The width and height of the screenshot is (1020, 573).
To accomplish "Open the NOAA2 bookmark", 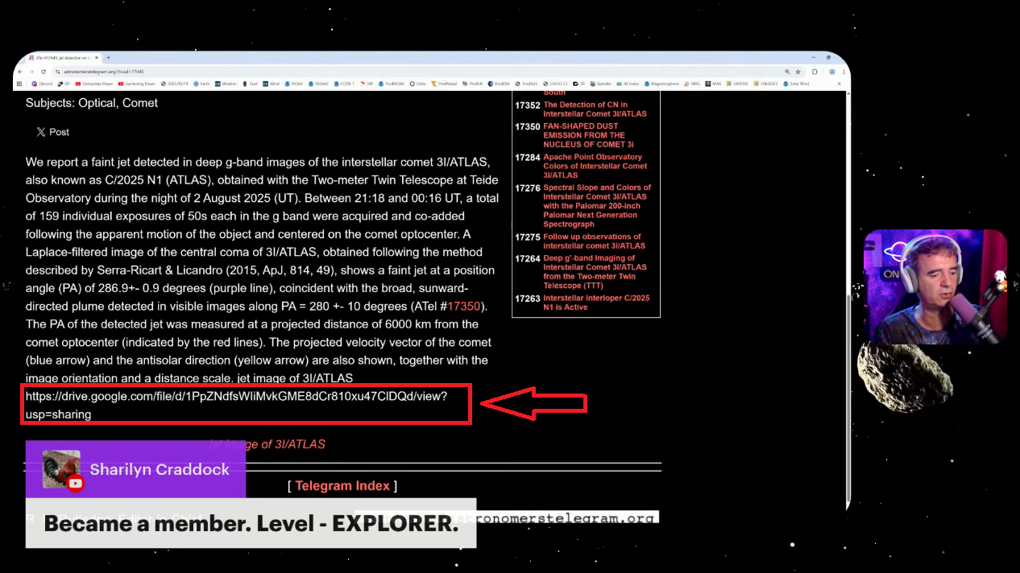I will click(x=317, y=84).
